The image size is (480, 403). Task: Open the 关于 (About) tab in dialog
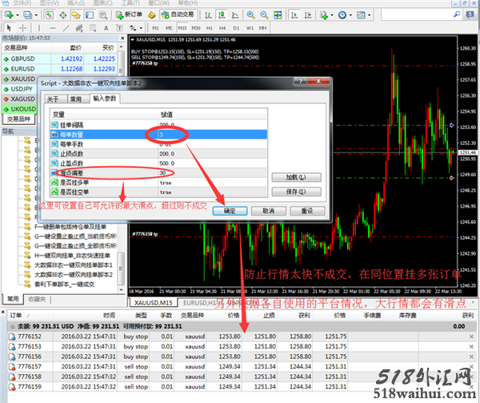tap(54, 99)
